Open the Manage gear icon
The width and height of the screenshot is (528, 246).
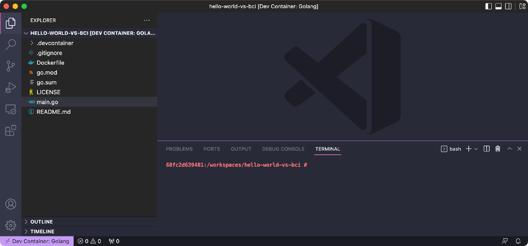(11, 225)
